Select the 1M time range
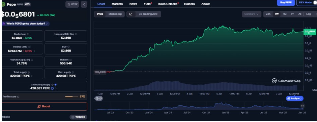The image size is (317, 122). [285, 14]
